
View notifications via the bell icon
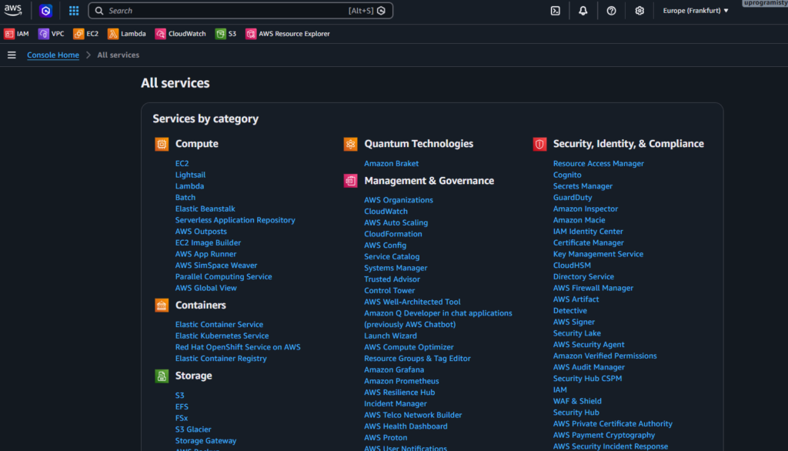click(x=583, y=11)
